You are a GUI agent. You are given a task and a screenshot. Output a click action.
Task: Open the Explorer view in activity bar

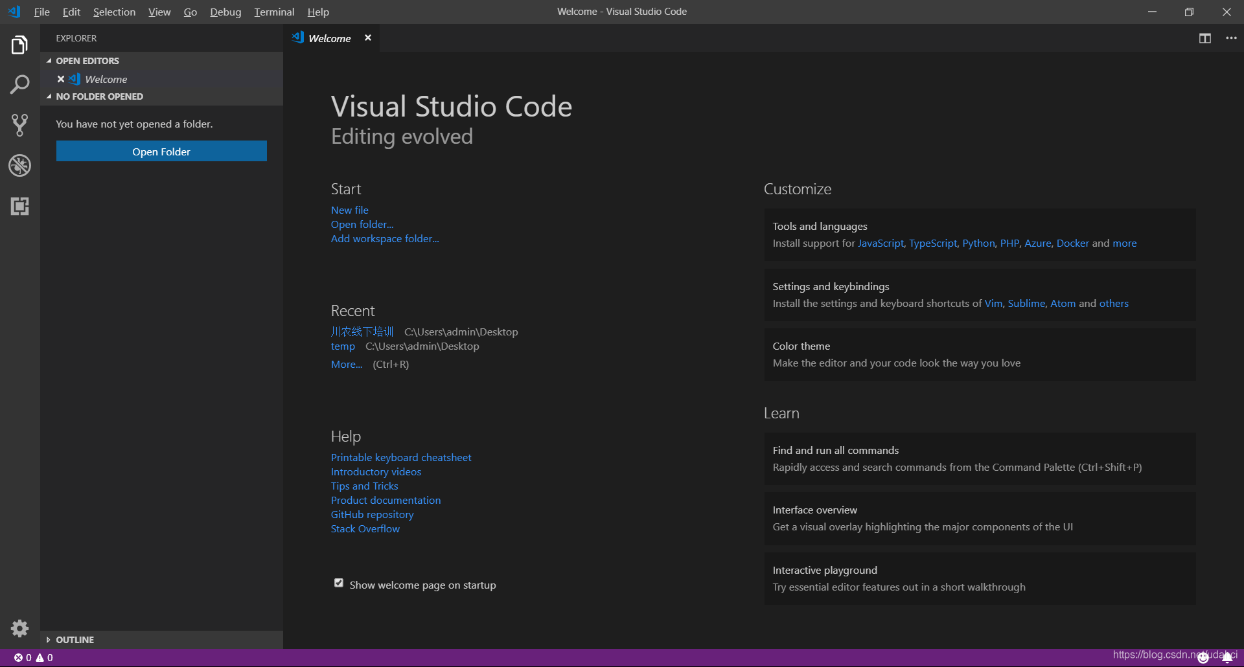[19, 45]
